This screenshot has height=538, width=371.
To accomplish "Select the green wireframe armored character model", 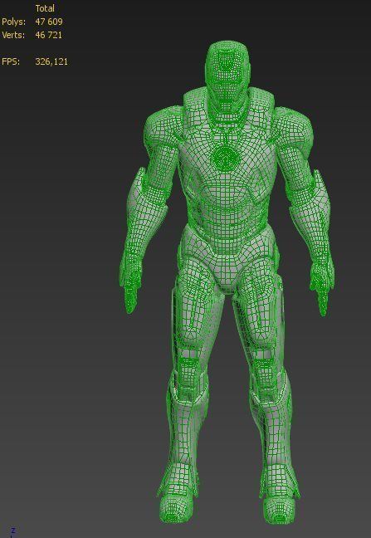I will 227,281.
